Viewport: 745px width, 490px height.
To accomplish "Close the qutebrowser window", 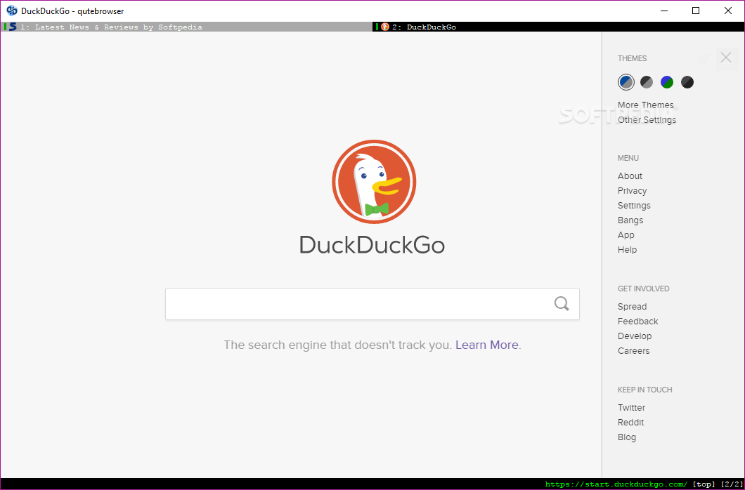I will [x=728, y=11].
